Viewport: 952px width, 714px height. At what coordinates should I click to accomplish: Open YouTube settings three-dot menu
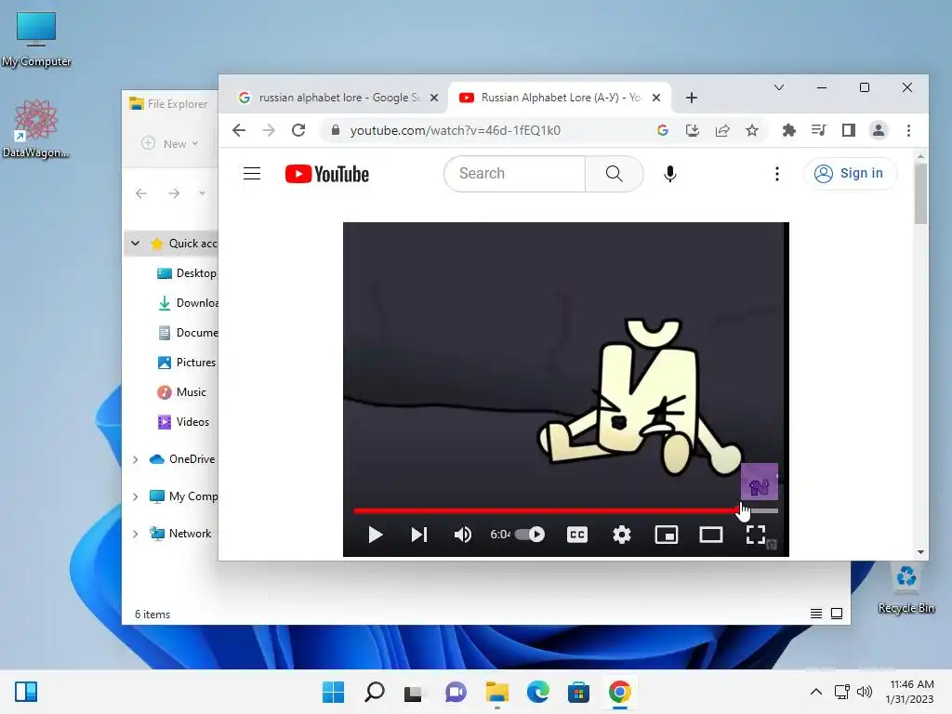[776, 174]
